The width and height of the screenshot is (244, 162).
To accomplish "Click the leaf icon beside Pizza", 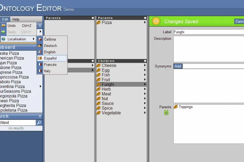I will click(99, 22).
